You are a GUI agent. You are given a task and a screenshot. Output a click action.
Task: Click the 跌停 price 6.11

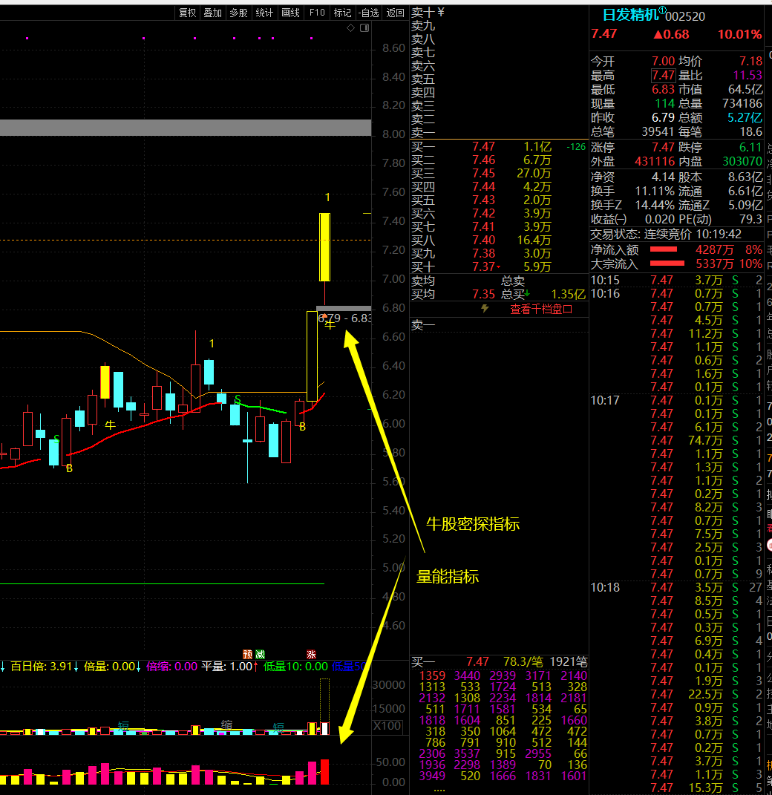[x=750, y=148]
